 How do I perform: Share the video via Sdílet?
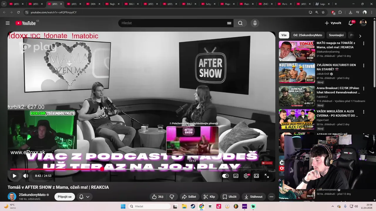(189, 197)
